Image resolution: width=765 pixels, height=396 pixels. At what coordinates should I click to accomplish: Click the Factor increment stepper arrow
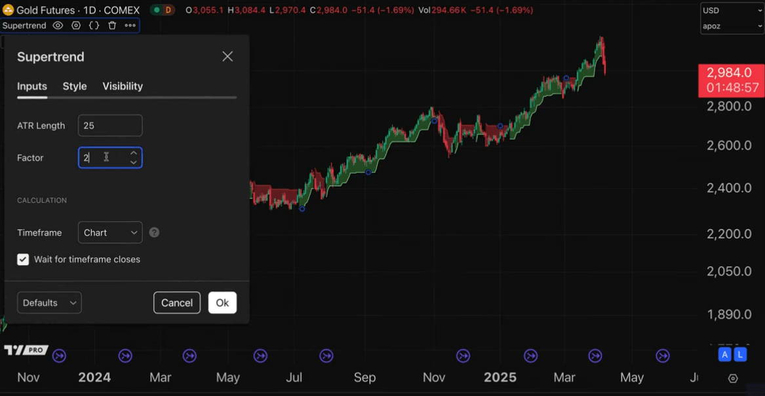[x=134, y=153]
